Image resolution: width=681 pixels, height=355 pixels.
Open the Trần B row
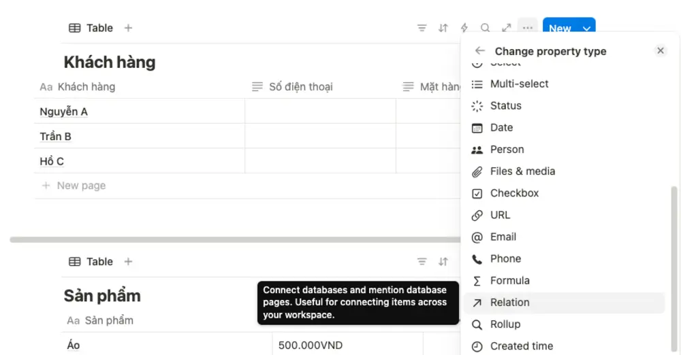point(55,137)
